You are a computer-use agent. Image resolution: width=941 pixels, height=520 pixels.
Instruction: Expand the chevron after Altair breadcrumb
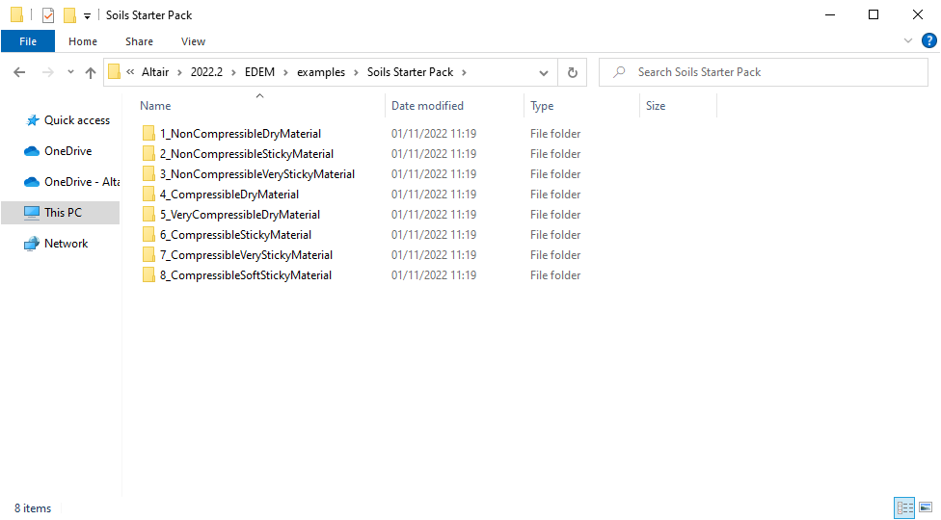coord(179,72)
